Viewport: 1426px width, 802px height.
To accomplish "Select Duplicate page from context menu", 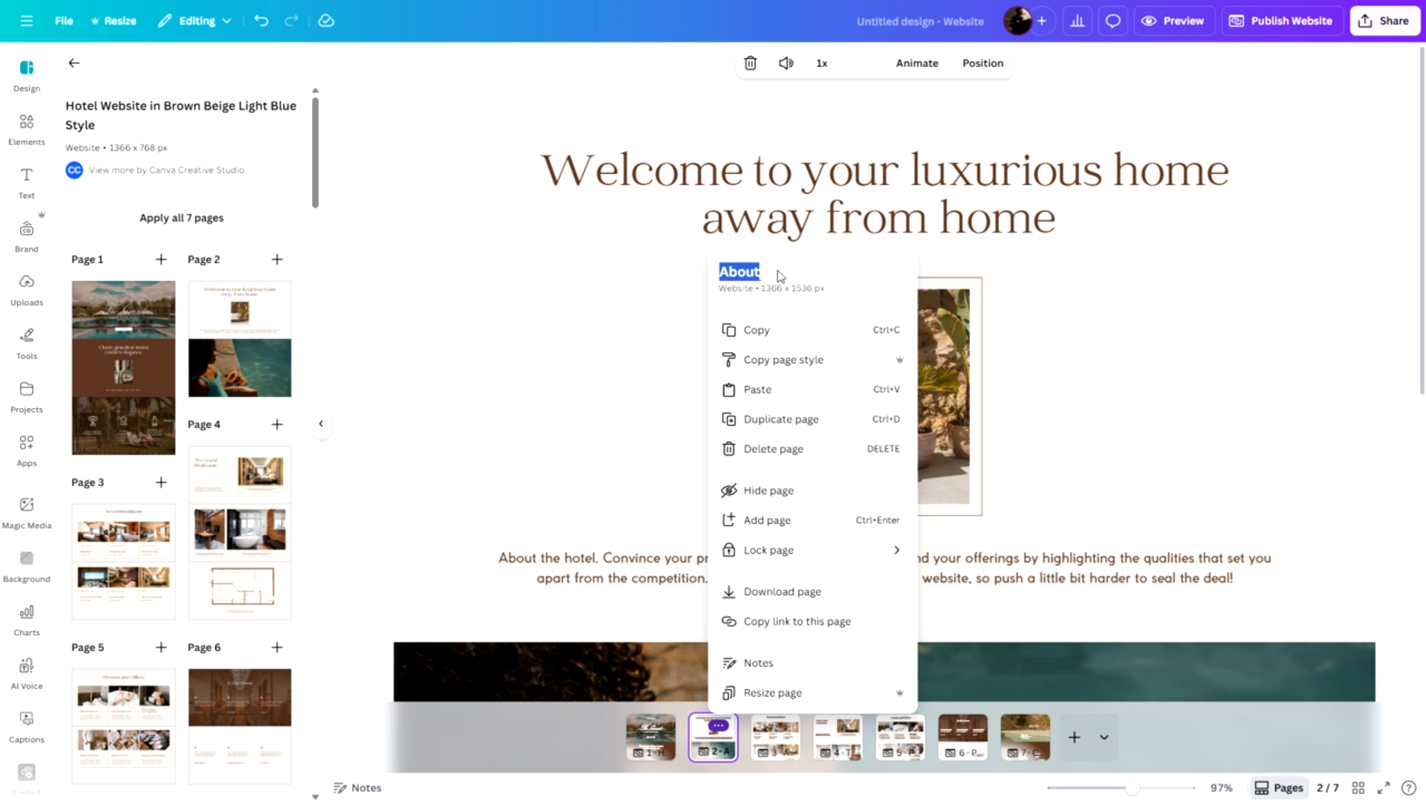I will click(780, 419).
